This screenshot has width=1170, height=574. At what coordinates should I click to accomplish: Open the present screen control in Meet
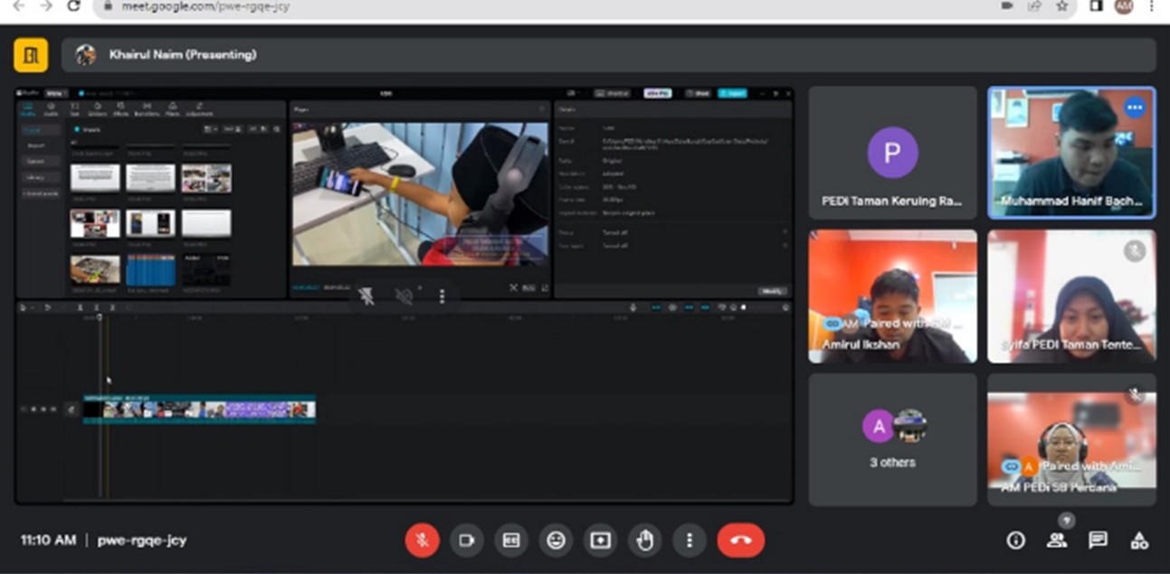[601, 541]
